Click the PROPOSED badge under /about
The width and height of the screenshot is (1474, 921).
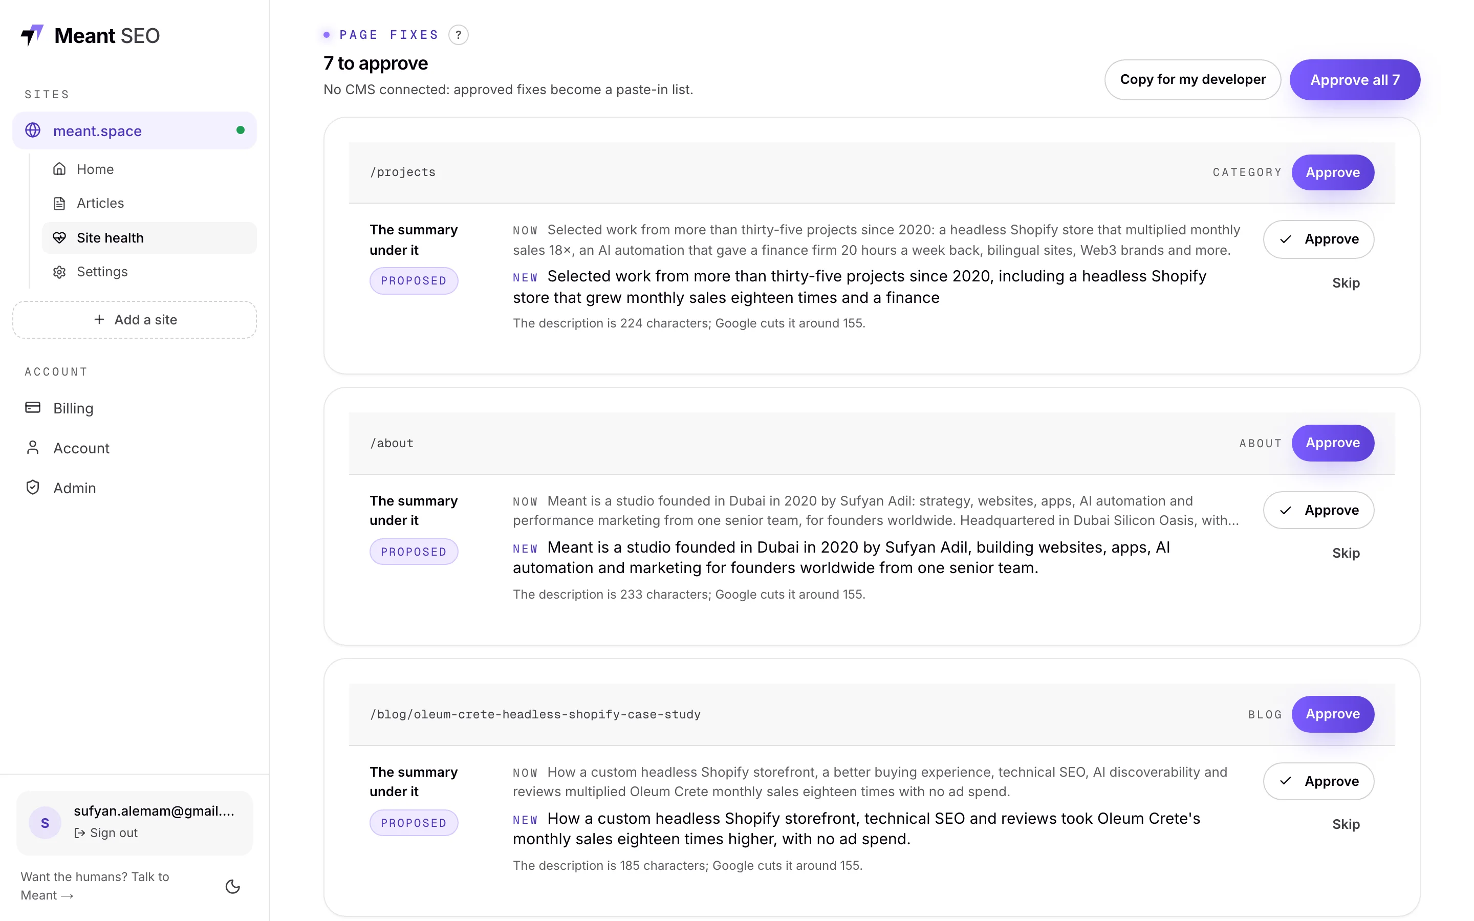coord(414,552)
